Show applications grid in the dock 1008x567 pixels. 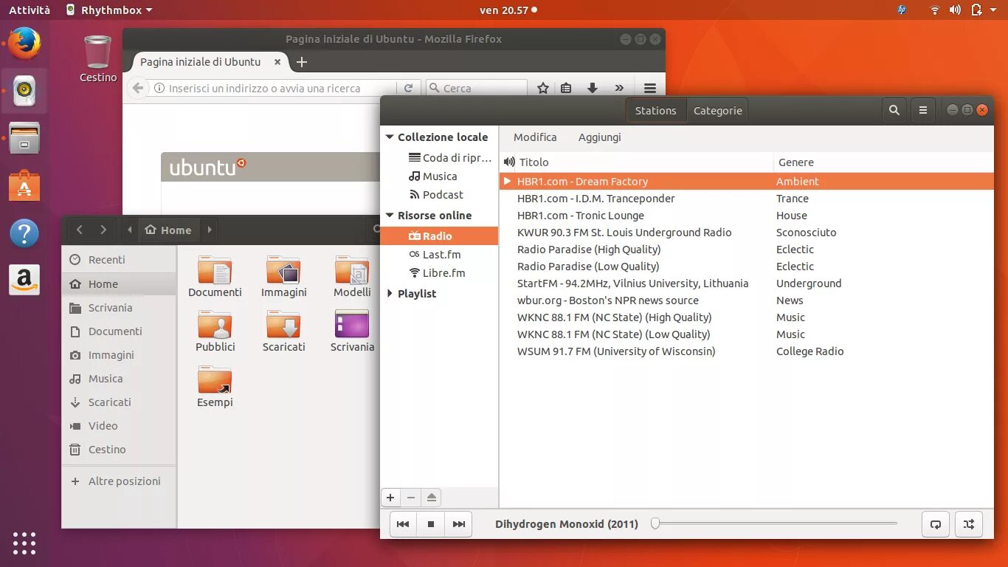(24, 543)
